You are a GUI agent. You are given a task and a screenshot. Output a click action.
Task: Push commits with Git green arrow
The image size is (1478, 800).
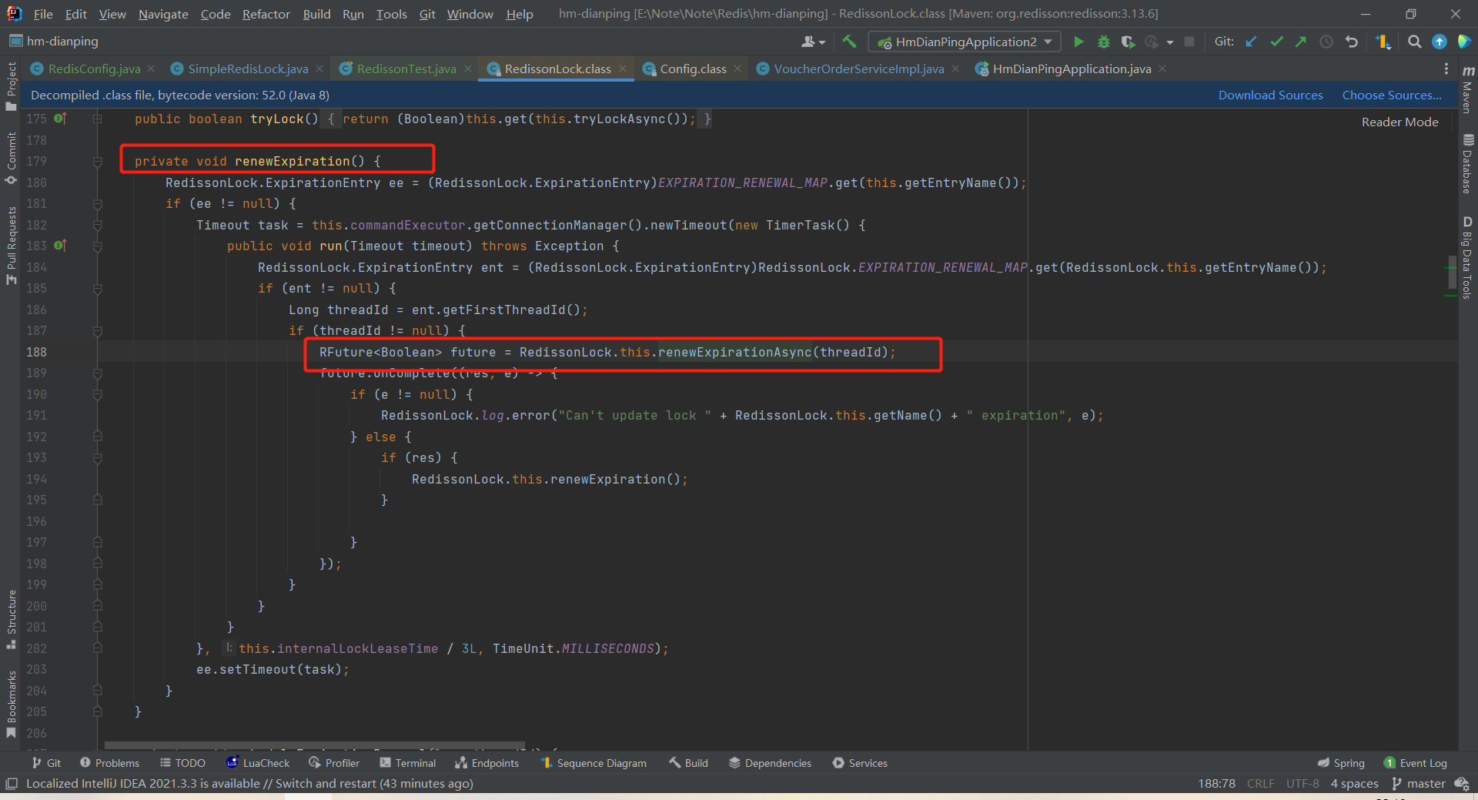point(1301,42)
